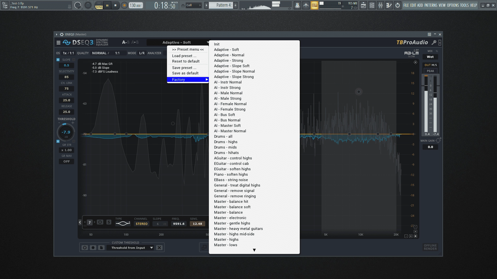Screen dimensions: 497x279
Task: Expand Factory submenu arrow
Action: [207, 80]
